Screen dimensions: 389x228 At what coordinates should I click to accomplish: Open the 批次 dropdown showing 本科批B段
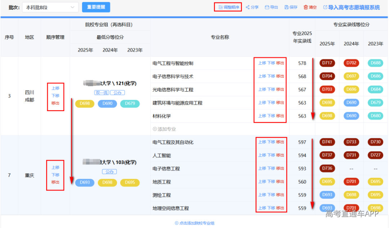click(50, 7)
